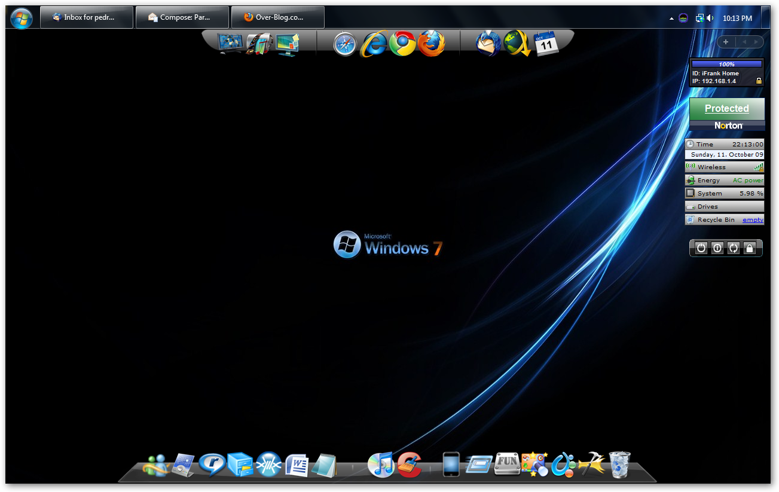Click the 10:13 PM clock
Screen dimensions: 779x492
737,19
